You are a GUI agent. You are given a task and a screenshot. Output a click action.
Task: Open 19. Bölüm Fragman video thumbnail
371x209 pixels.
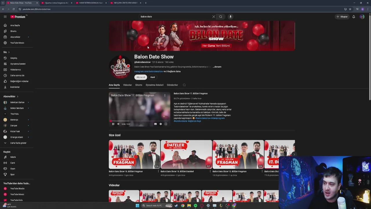[x=134, y=154]
